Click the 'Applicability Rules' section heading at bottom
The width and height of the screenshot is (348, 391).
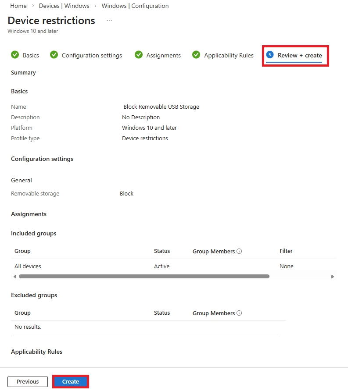point(37,352)
